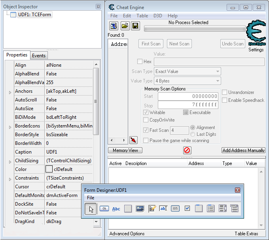Switch to the Events tab
Screen dimensions: 269x240
(x=39, y=56)
